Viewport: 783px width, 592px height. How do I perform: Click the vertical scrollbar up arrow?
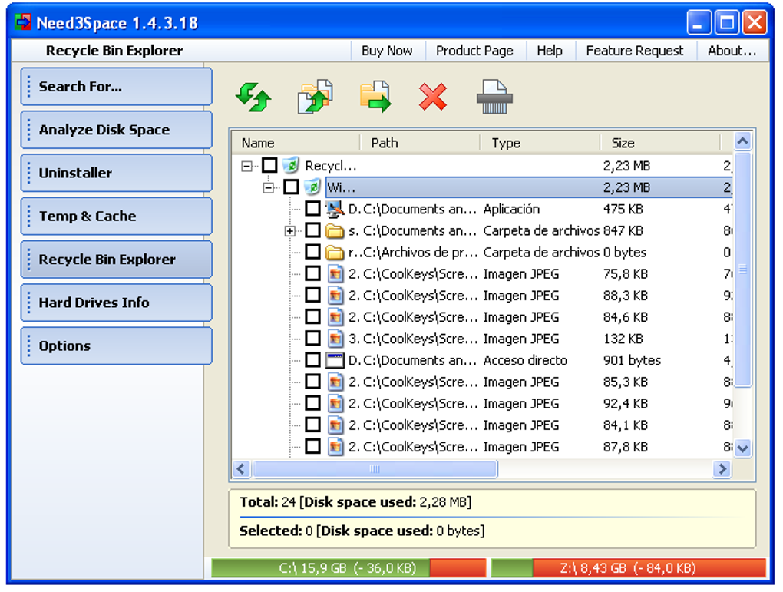coord(742,142)
